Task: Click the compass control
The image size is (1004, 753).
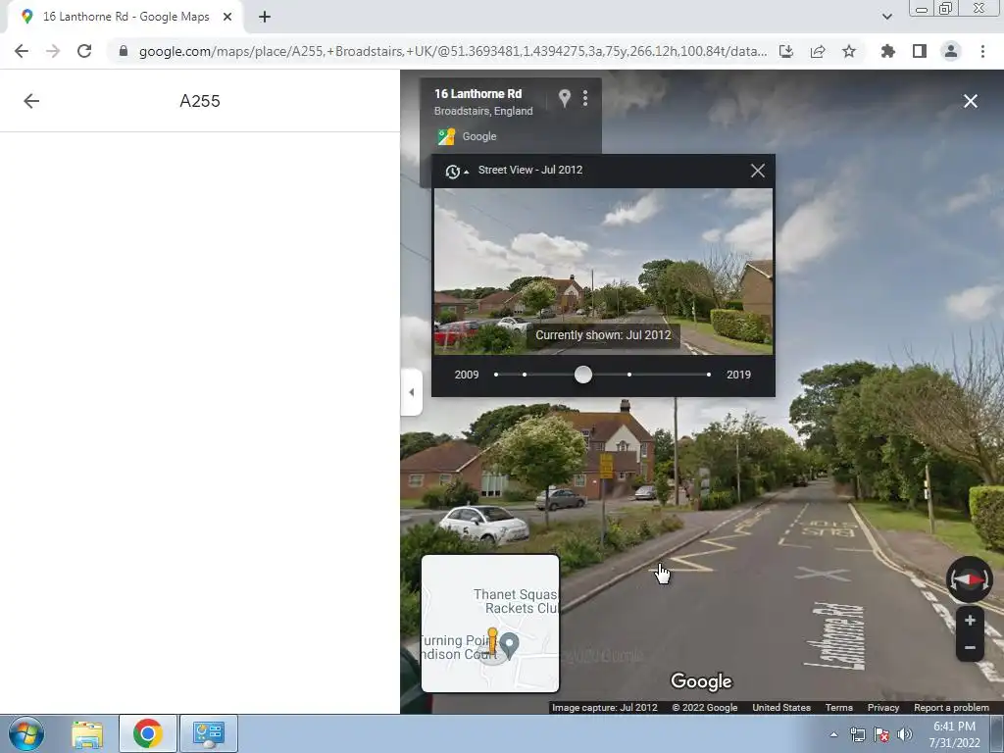Action: pos(970,579)
